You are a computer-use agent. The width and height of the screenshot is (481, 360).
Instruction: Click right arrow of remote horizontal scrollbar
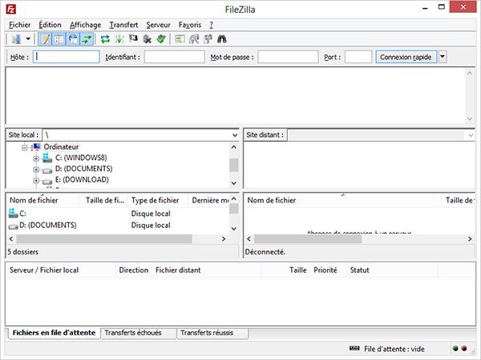470,238
